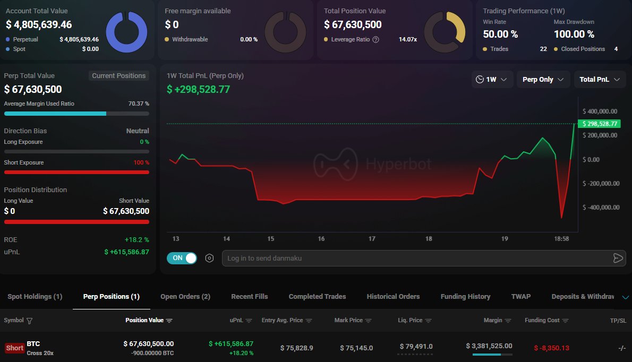Sort by Position Value column icon
The width and height of the screenshot is (632, 362).
(x=169, y=321)
